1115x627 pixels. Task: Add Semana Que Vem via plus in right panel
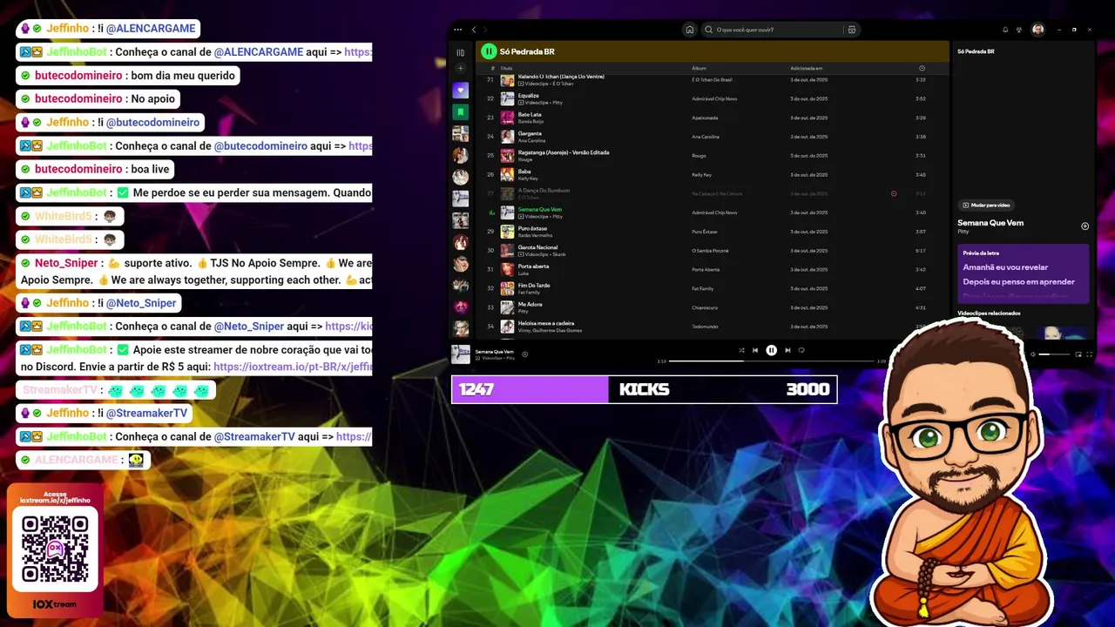click(x=1085, y=226)
